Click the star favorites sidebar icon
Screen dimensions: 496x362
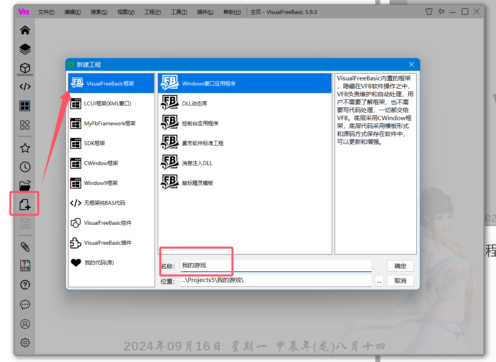[25, 148]
